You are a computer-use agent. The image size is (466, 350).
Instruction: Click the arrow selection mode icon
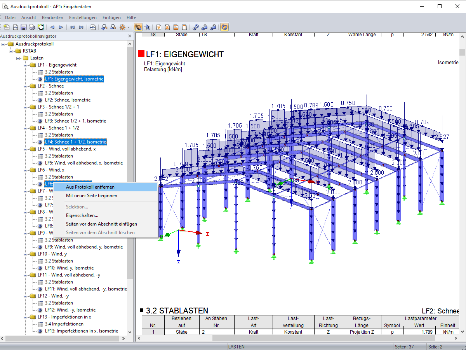tap(146, 27)
